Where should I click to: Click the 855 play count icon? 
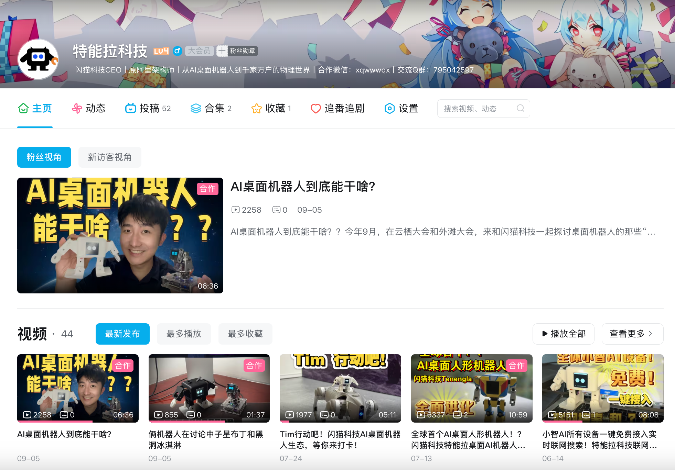(x=158, y=415)
